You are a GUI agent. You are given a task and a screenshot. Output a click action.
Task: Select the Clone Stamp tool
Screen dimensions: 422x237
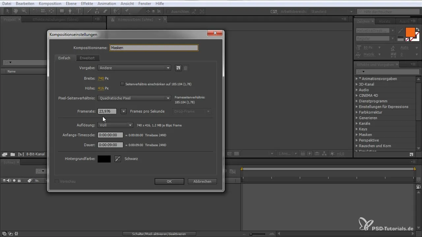click(97, 11)
